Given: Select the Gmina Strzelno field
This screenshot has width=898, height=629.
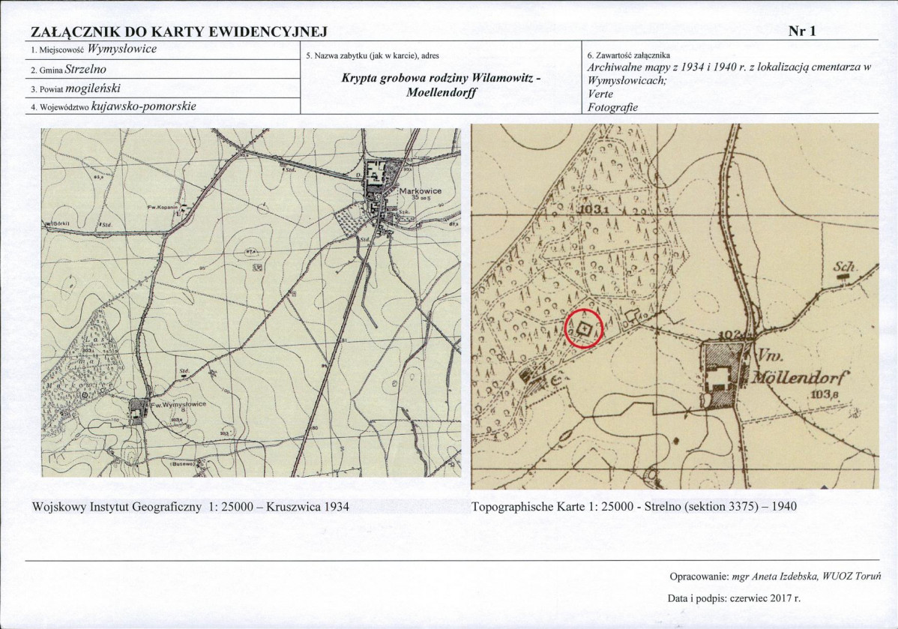Looking at the screenshot, I should click(163, 69).
